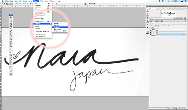Select the Paint Bucket tool
The width and height of the screenshot is (188, 110).
[11, 42]
